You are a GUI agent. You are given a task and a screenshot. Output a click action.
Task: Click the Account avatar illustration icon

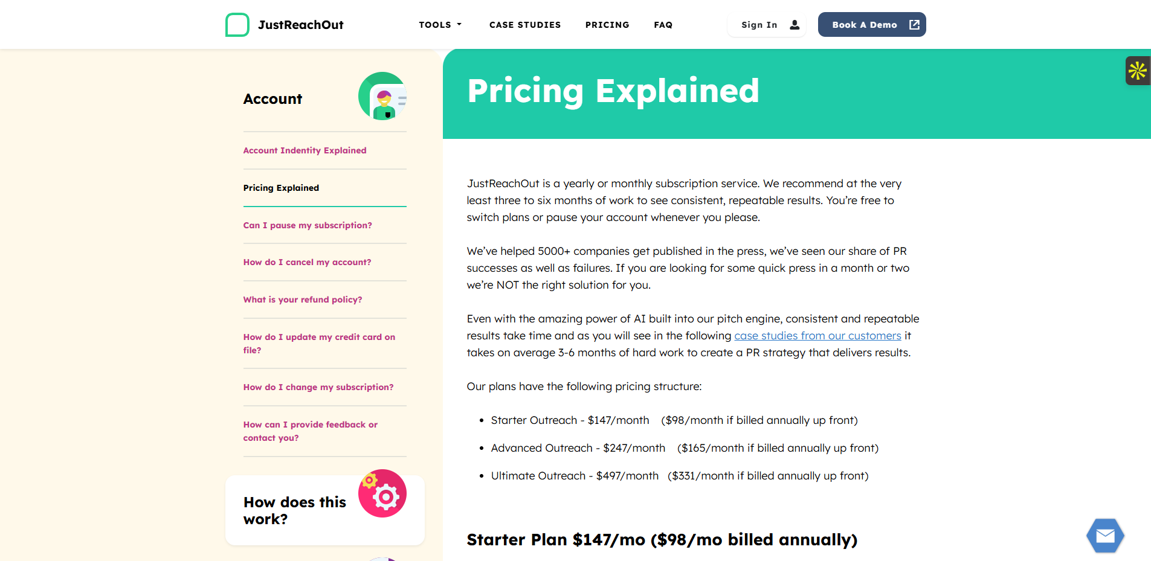tap(382, 97)
